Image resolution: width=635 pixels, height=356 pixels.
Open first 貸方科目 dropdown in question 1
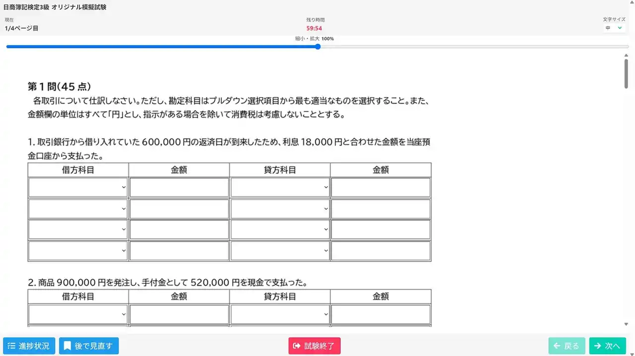[x=280, y=188]
